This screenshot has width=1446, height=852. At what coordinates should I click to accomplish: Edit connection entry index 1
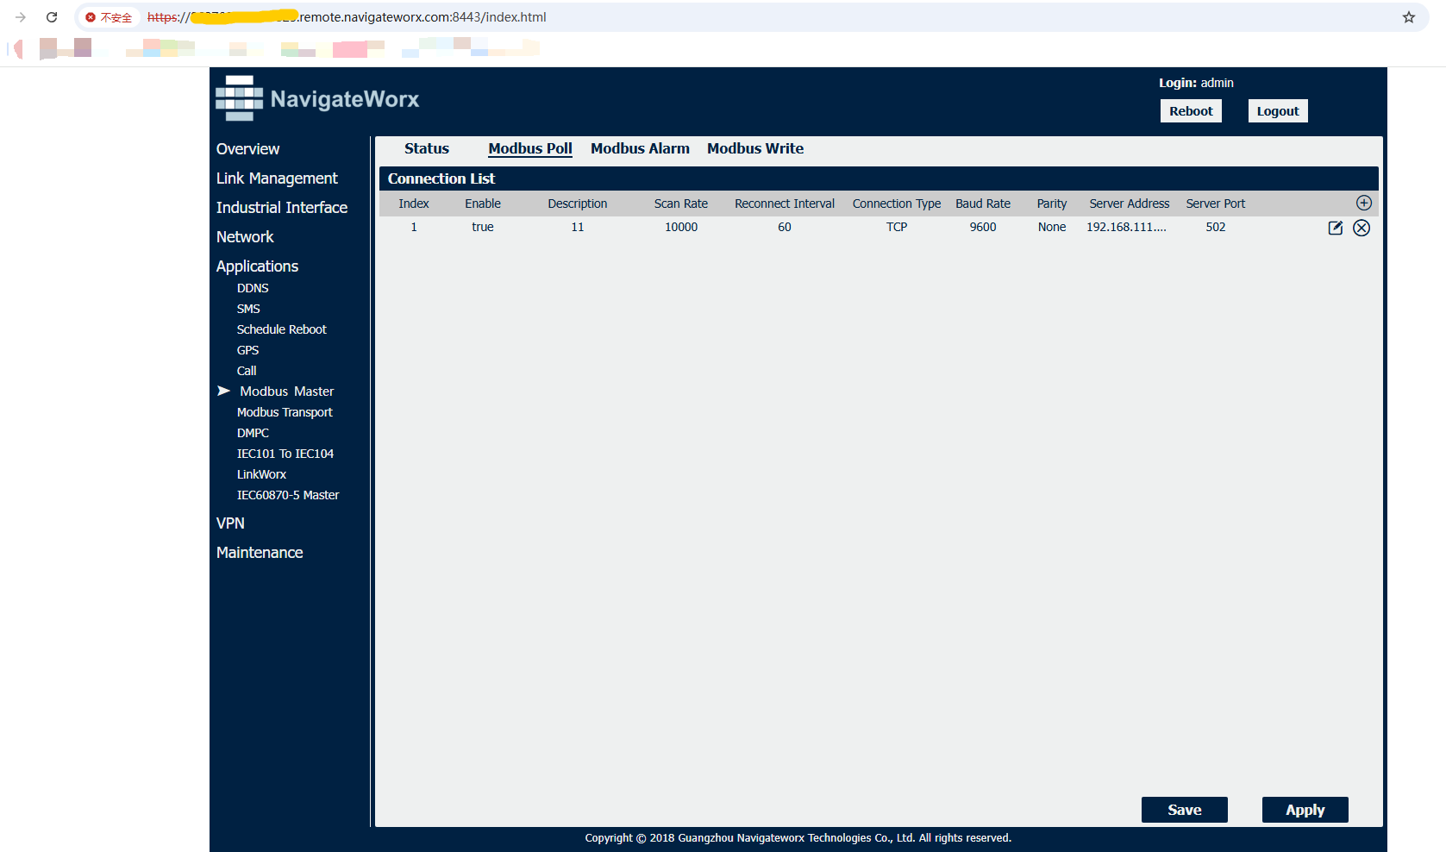coord(1335,228)
